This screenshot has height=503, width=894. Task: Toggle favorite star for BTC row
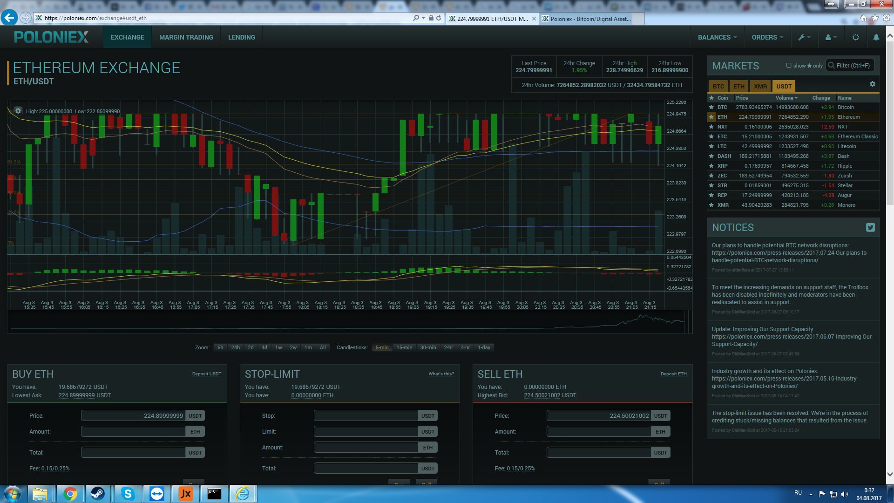[711, 107]
